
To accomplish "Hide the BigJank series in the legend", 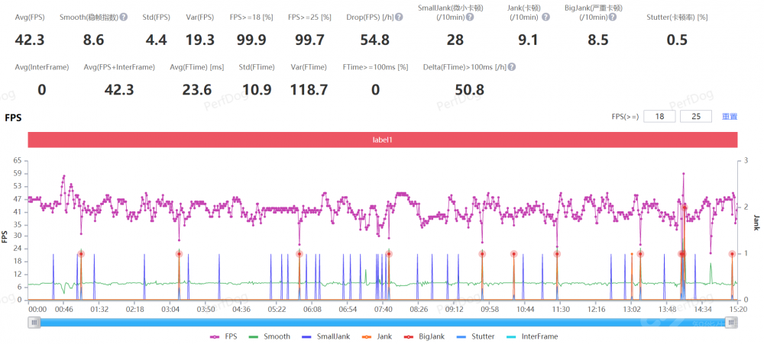I will pos(425,336).
